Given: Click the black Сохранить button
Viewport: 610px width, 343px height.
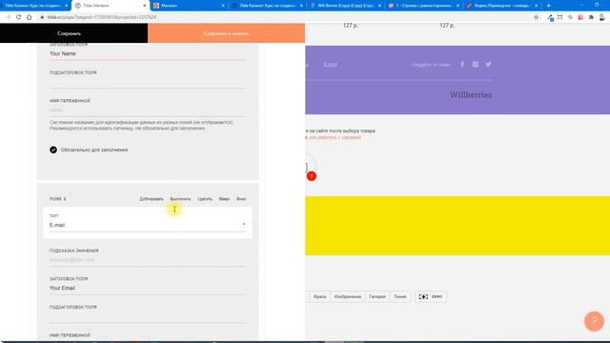Looking at the screenshot, I should point(74,33).
